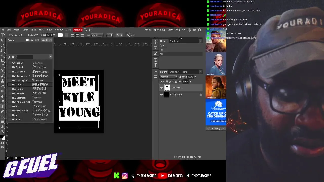Select the Type tool in toolbar
The width and height of the screenshot is (324, 182).
[2, 106]
